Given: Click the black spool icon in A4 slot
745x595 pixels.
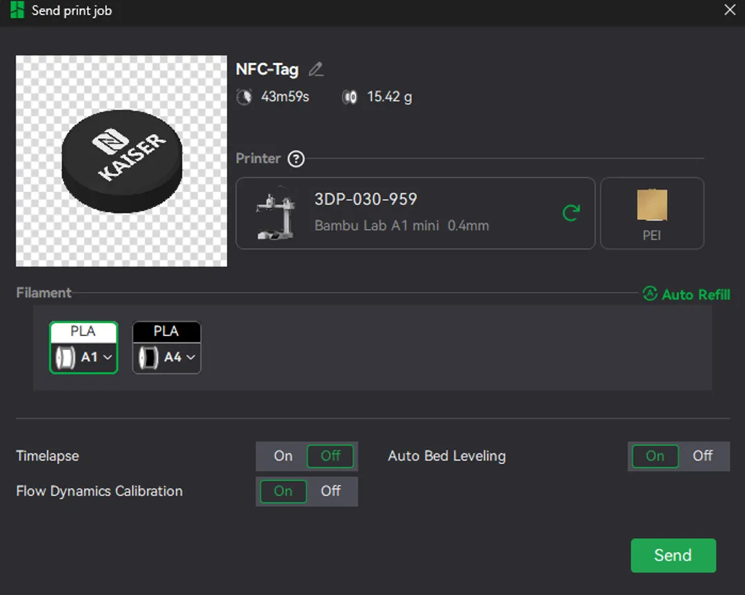Looking at the screenshot, I should [x=148, y=358].
